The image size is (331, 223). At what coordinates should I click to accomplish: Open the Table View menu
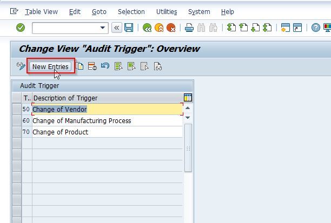pos(41,12)
